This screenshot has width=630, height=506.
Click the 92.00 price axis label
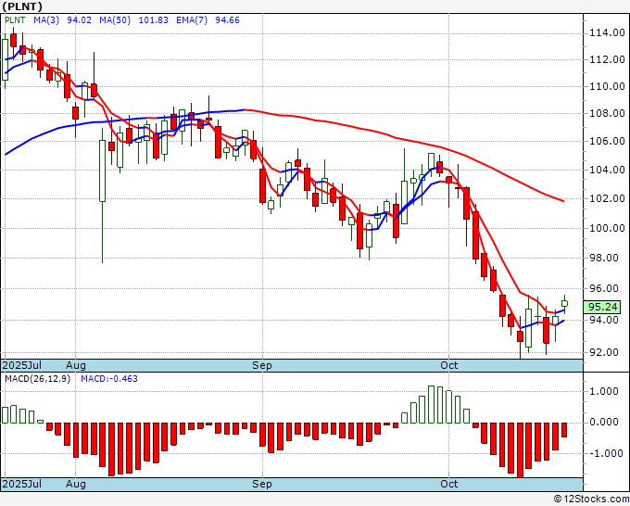(603, 352)
